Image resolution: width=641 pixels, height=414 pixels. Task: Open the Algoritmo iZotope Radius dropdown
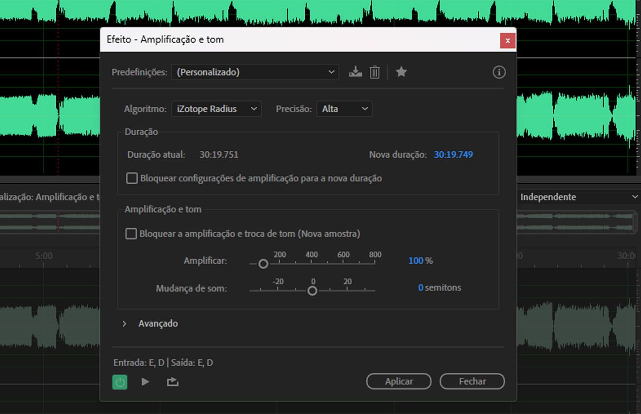point(216,109)
